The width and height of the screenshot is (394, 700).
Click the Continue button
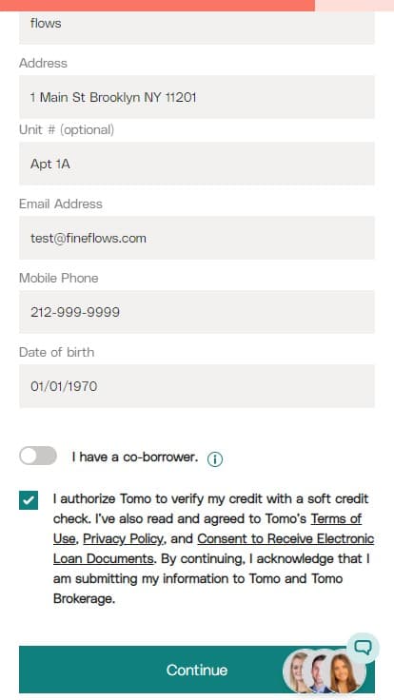pos(197,670)
